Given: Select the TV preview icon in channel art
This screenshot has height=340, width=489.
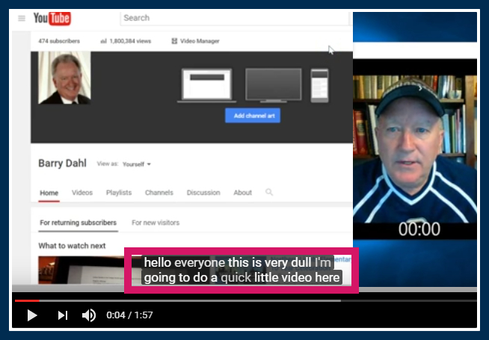Looking at the screenshot, I should [x=274, y=86].
